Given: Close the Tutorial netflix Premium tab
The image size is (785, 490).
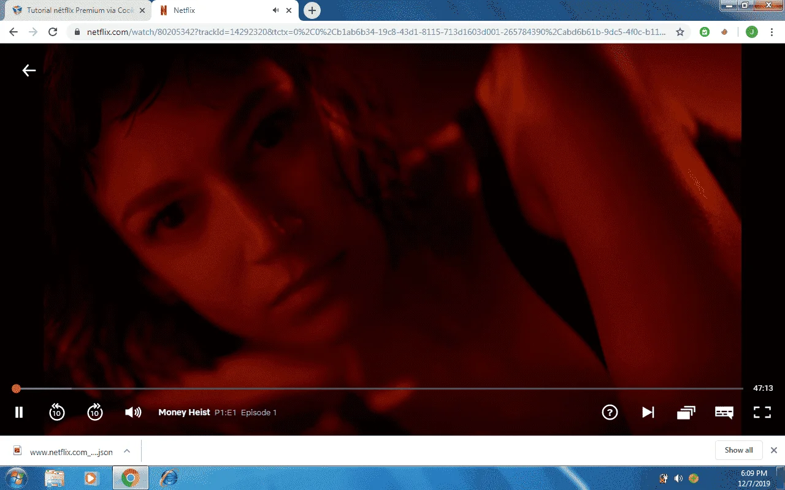Looking at the screenshot, I should [142, 10].
